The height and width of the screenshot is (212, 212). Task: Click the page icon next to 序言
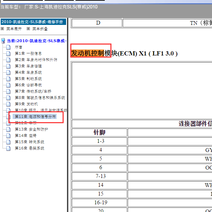coord(8,47)
